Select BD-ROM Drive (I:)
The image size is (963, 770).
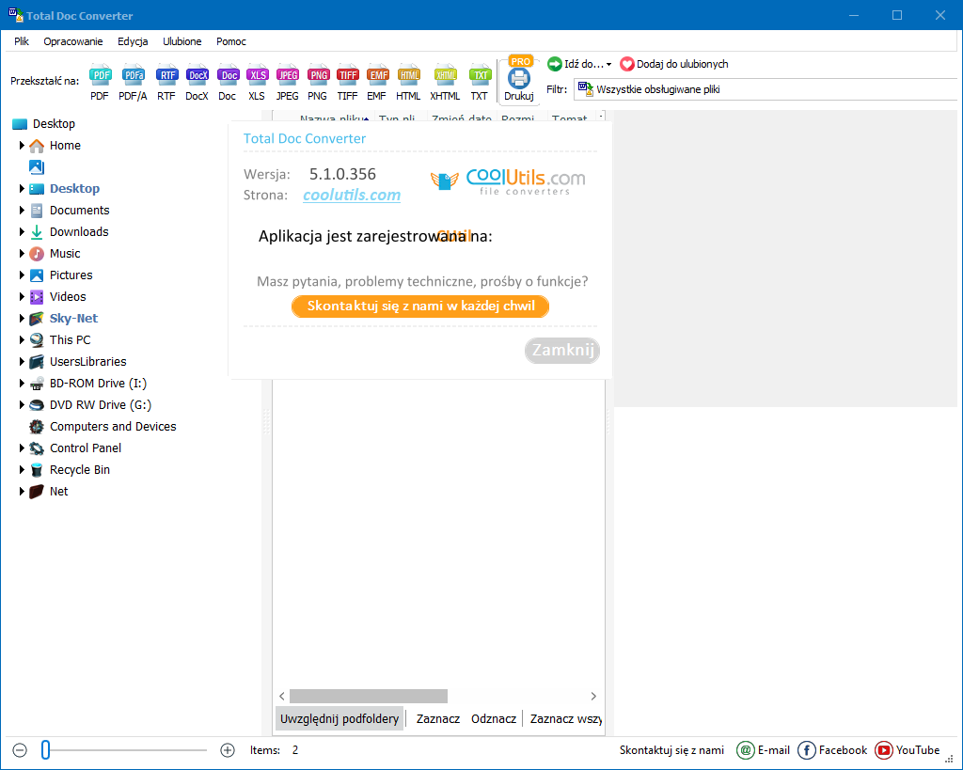click(x=98, y=384)
